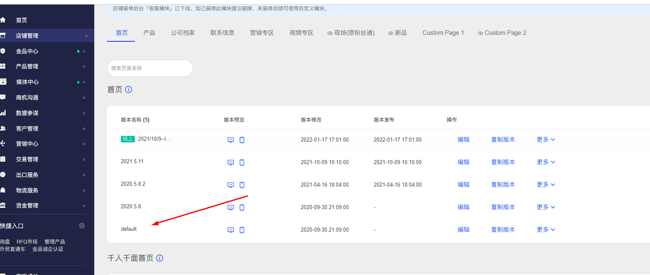Click 编辑 for the 2020.5.8 version

pyautogui.click(x=464, y=207)
